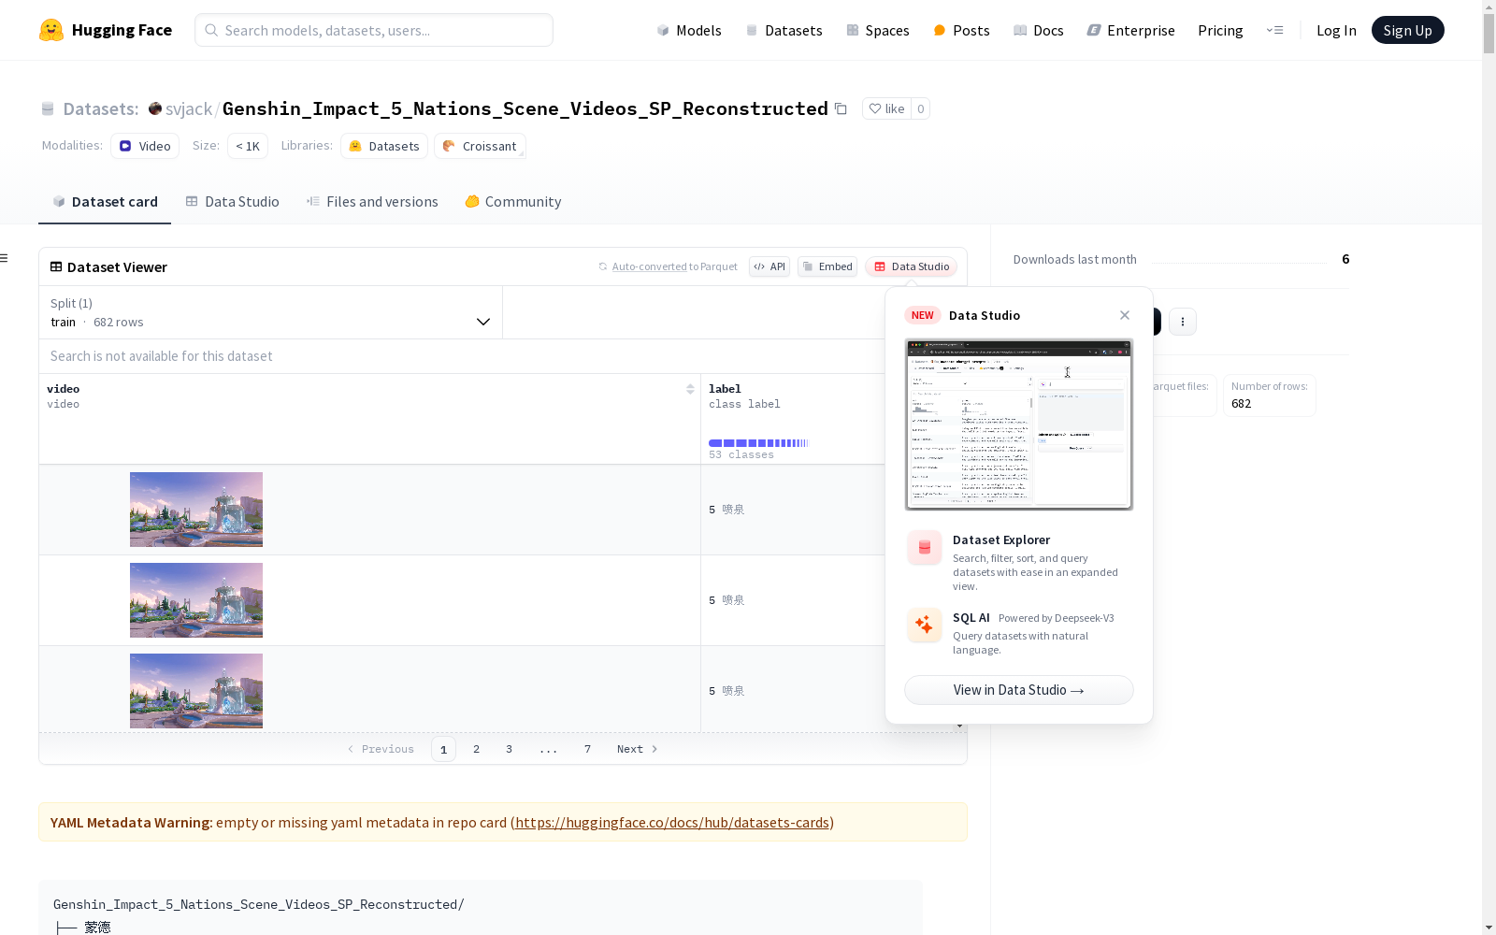
Task: Click the SQL AI sparkle icon
Action: [x=925, y=625]
